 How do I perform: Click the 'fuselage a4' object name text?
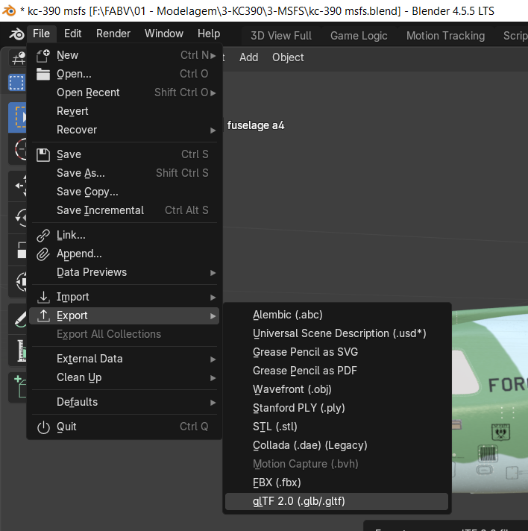256,125
